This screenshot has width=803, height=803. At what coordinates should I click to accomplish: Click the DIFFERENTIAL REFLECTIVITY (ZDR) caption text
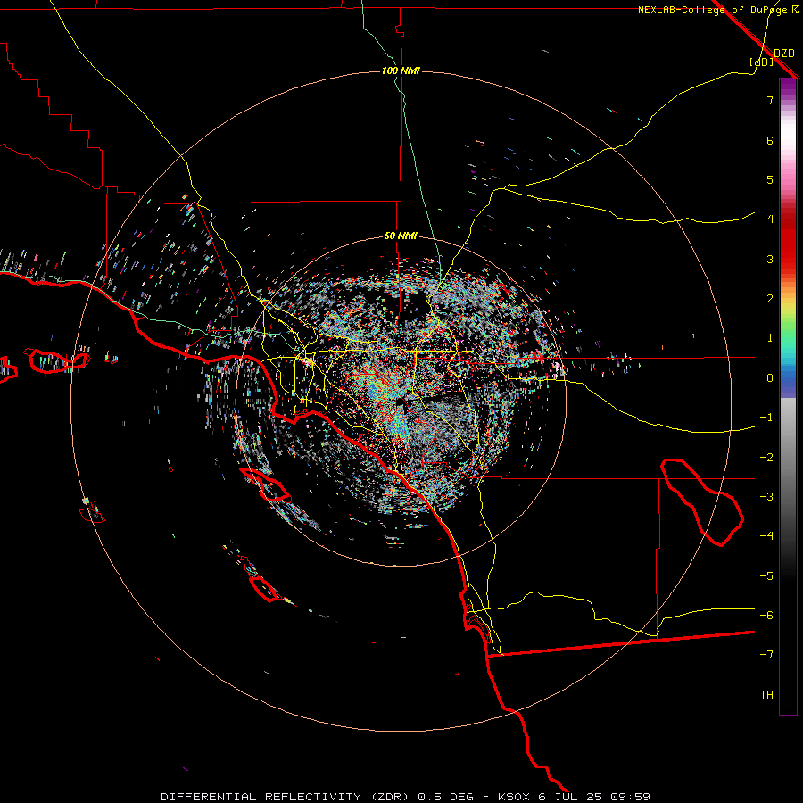point(286,797)
